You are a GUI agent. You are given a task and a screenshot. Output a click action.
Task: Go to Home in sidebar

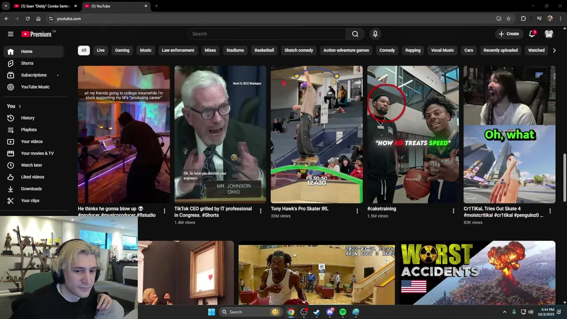point(34,51)
